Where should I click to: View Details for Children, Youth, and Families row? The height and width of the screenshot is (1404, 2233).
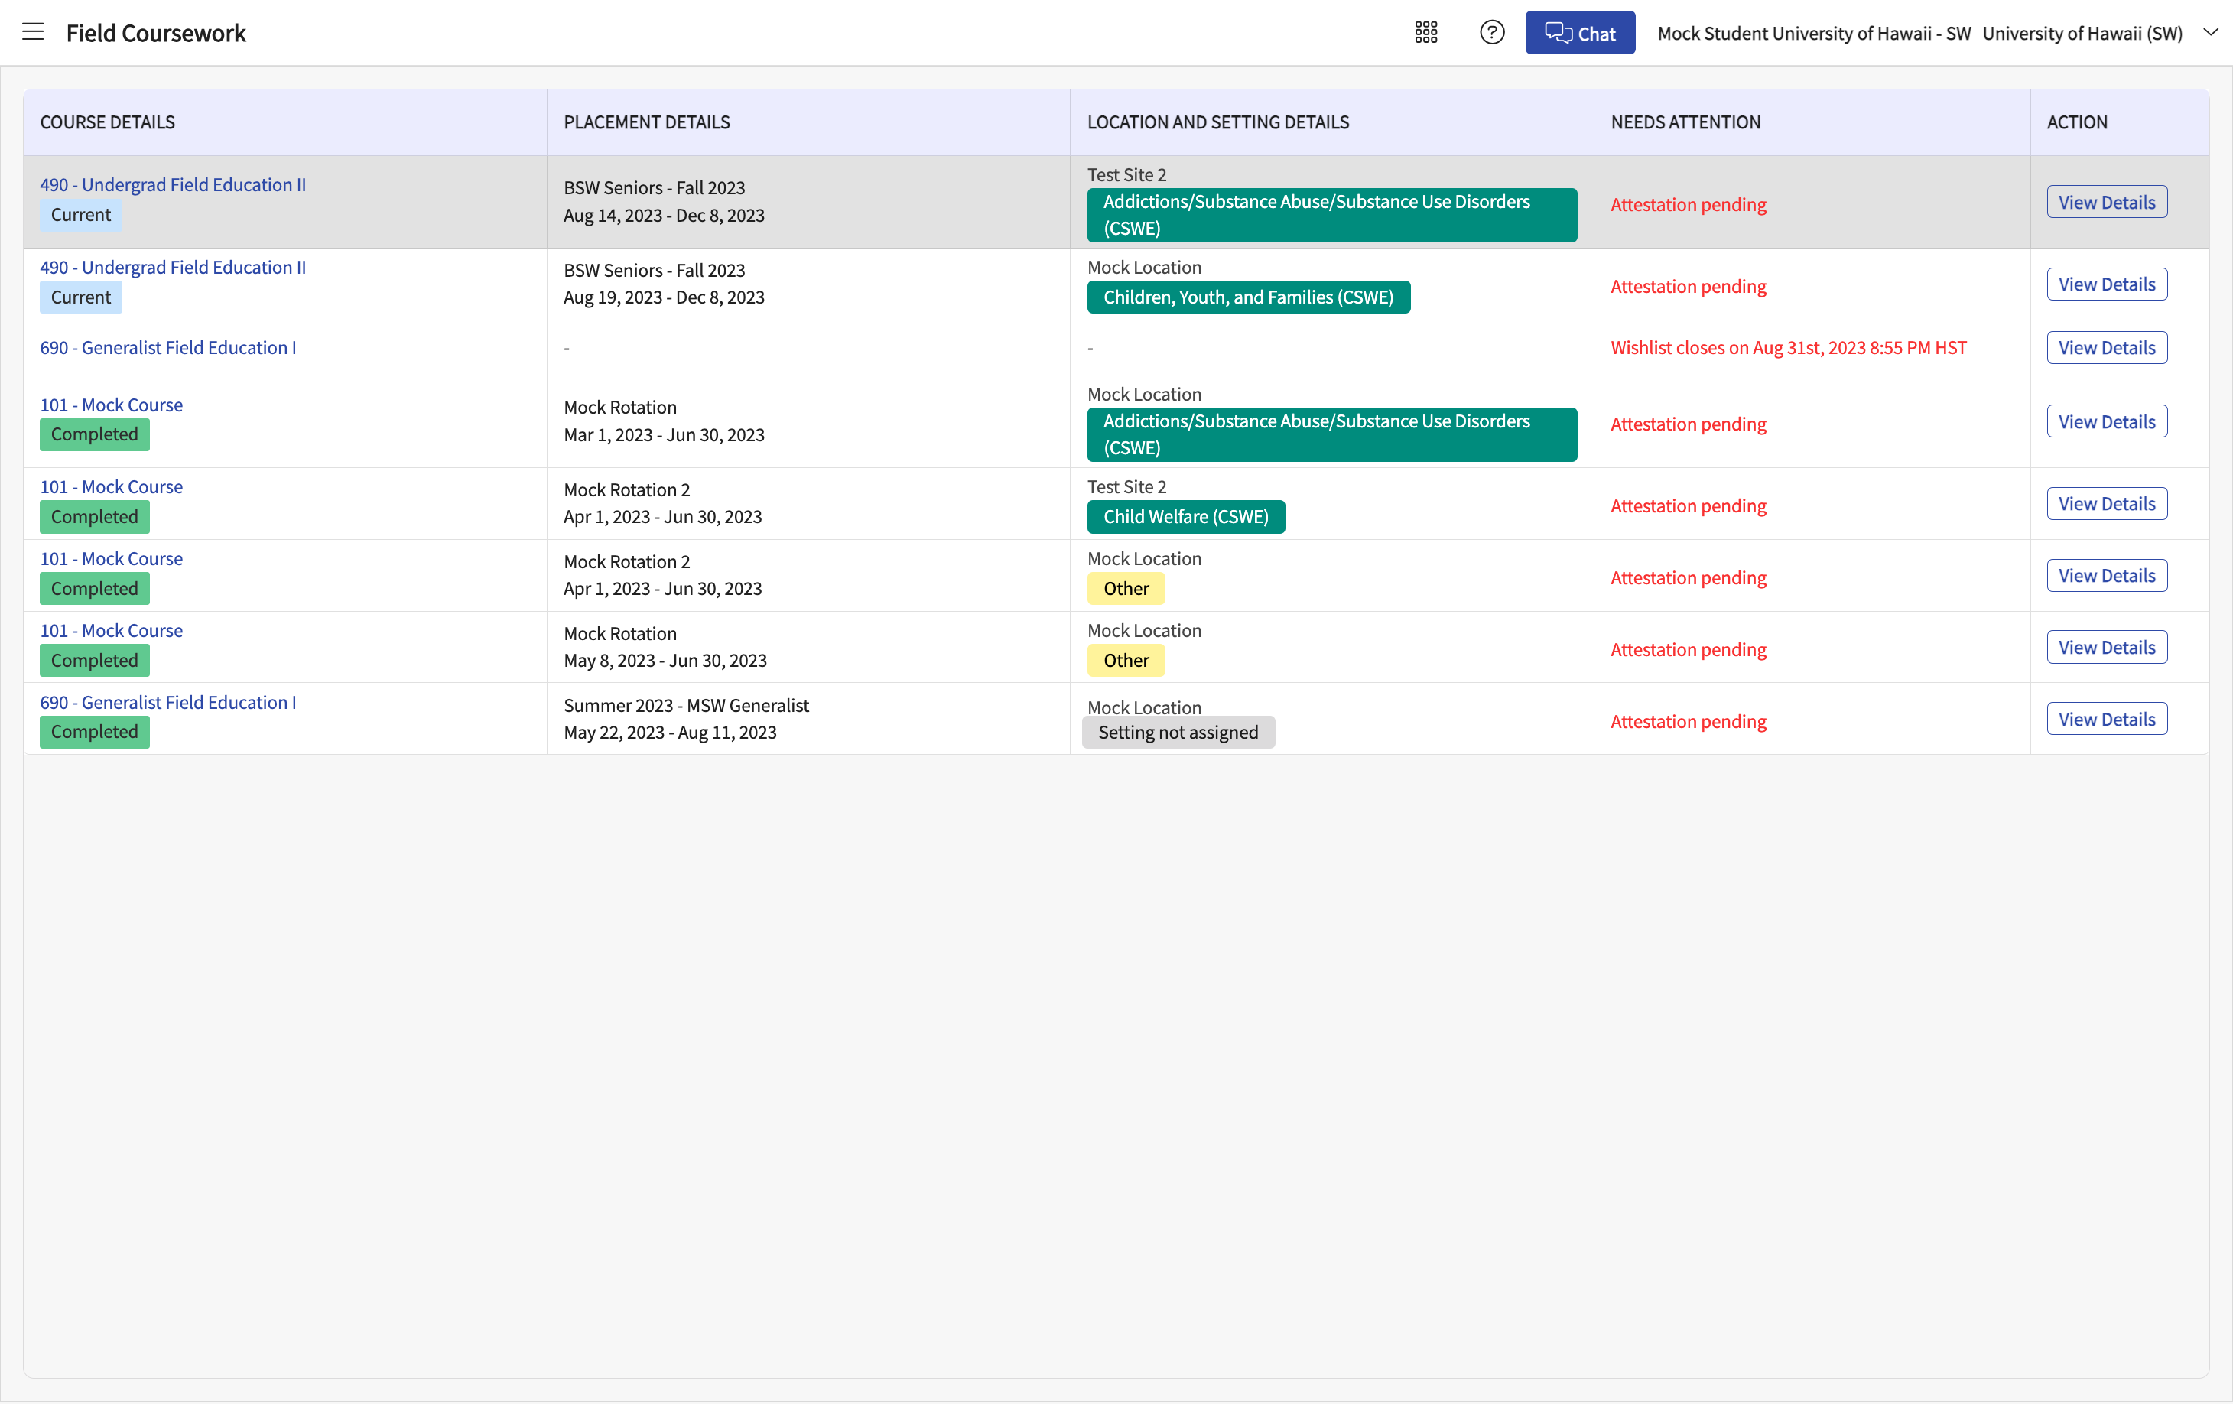[x=2106, y=284]
